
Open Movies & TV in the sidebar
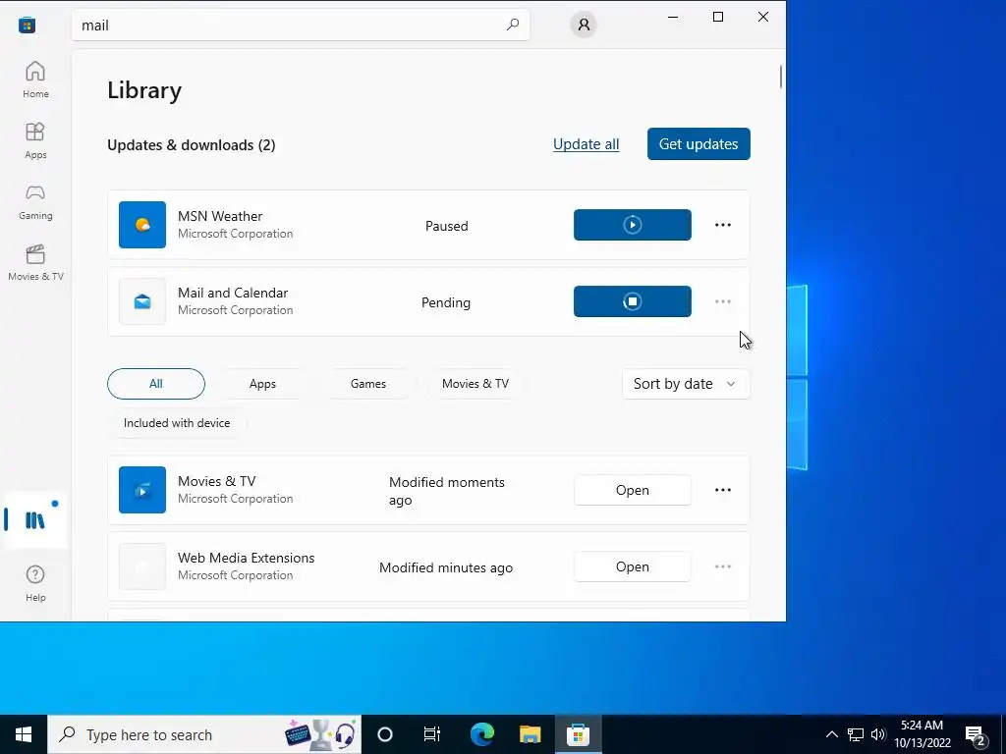(35, 262)
